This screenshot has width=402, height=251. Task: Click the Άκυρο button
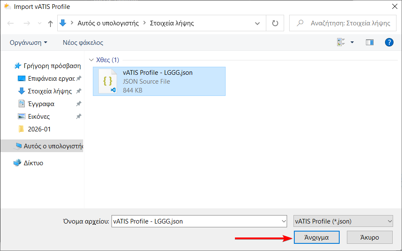coord(369,237)
